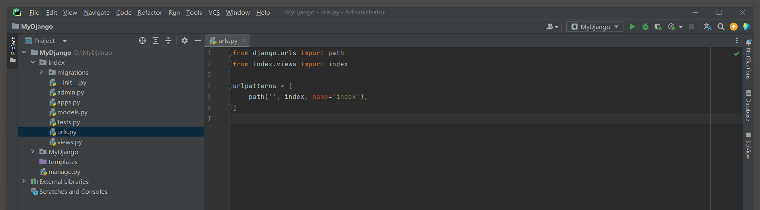
Task: Open the Edit menu
Action: click(51, 12)
